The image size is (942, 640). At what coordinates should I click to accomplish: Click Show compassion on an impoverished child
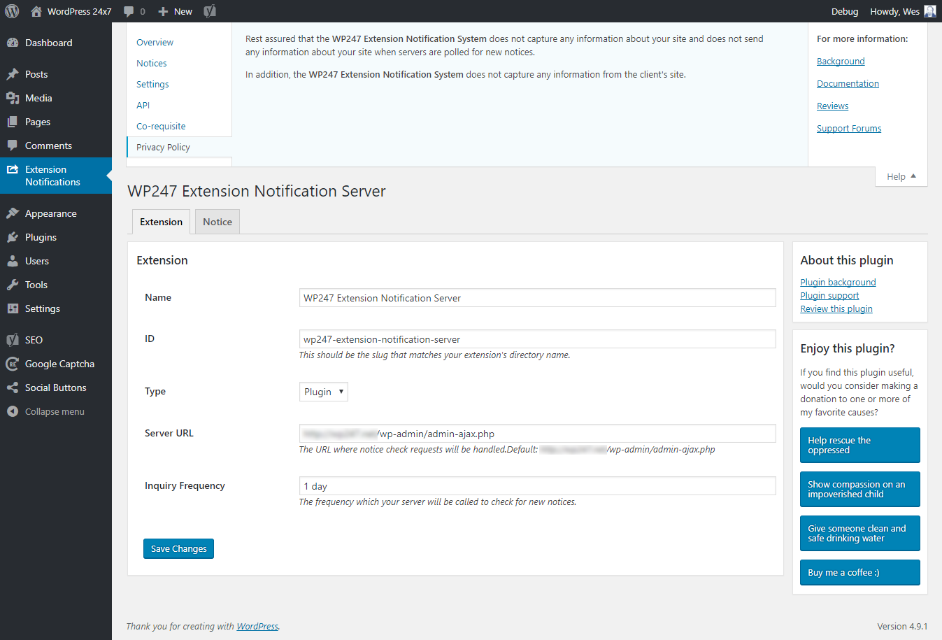tap(859, 489)
